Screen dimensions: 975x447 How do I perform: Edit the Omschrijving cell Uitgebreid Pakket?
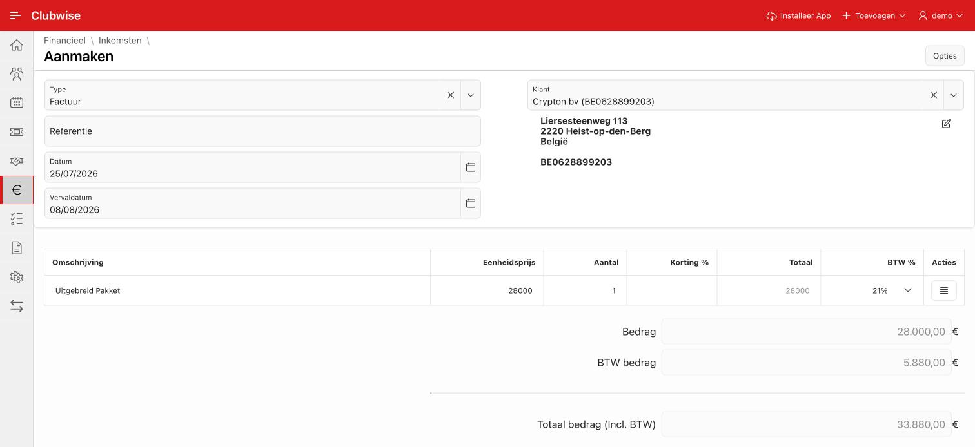237,290
